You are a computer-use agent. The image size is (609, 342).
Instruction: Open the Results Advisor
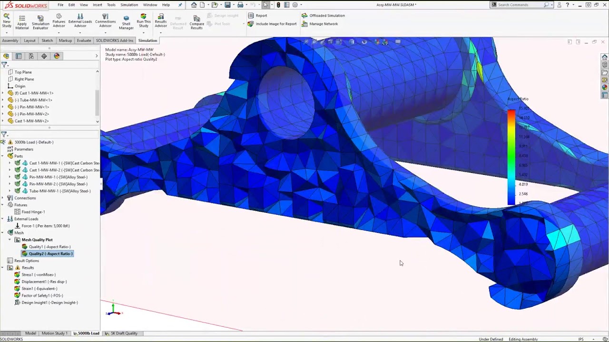[x=161, y=20]
